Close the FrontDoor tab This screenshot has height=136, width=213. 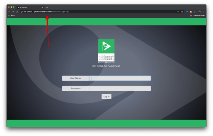(43, 7)
